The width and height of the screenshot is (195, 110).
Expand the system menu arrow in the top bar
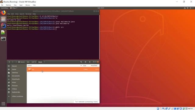(193, 8)
